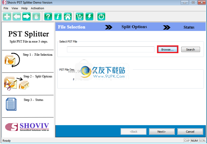Click the Shoviv app icon in title bar
Screen dimensions: 207x144
[x=4, y=2]
